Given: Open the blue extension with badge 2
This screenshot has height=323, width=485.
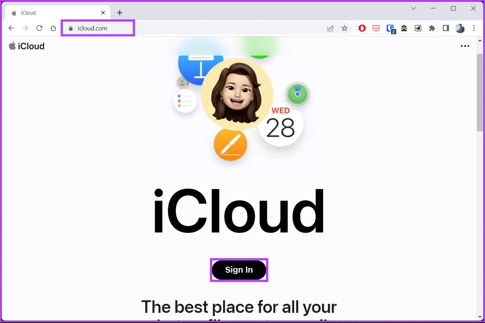Looking at the screenshot, I should pos(391,29).
